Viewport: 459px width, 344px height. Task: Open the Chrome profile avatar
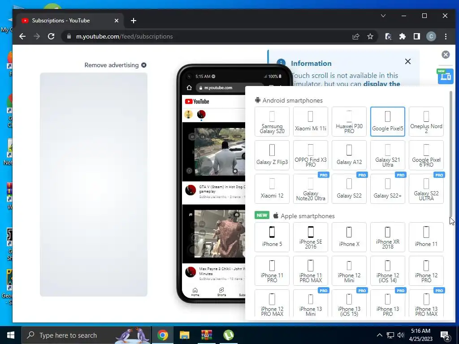431,36
